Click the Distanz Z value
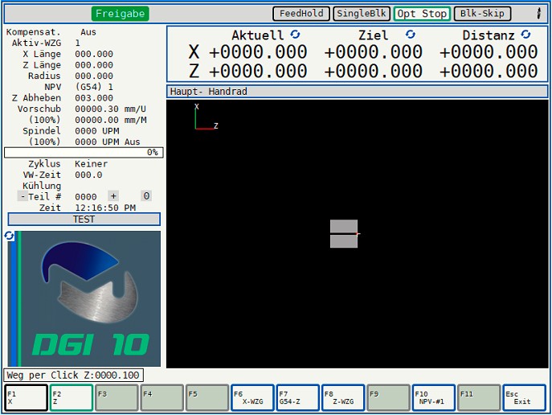 (489, 71)
